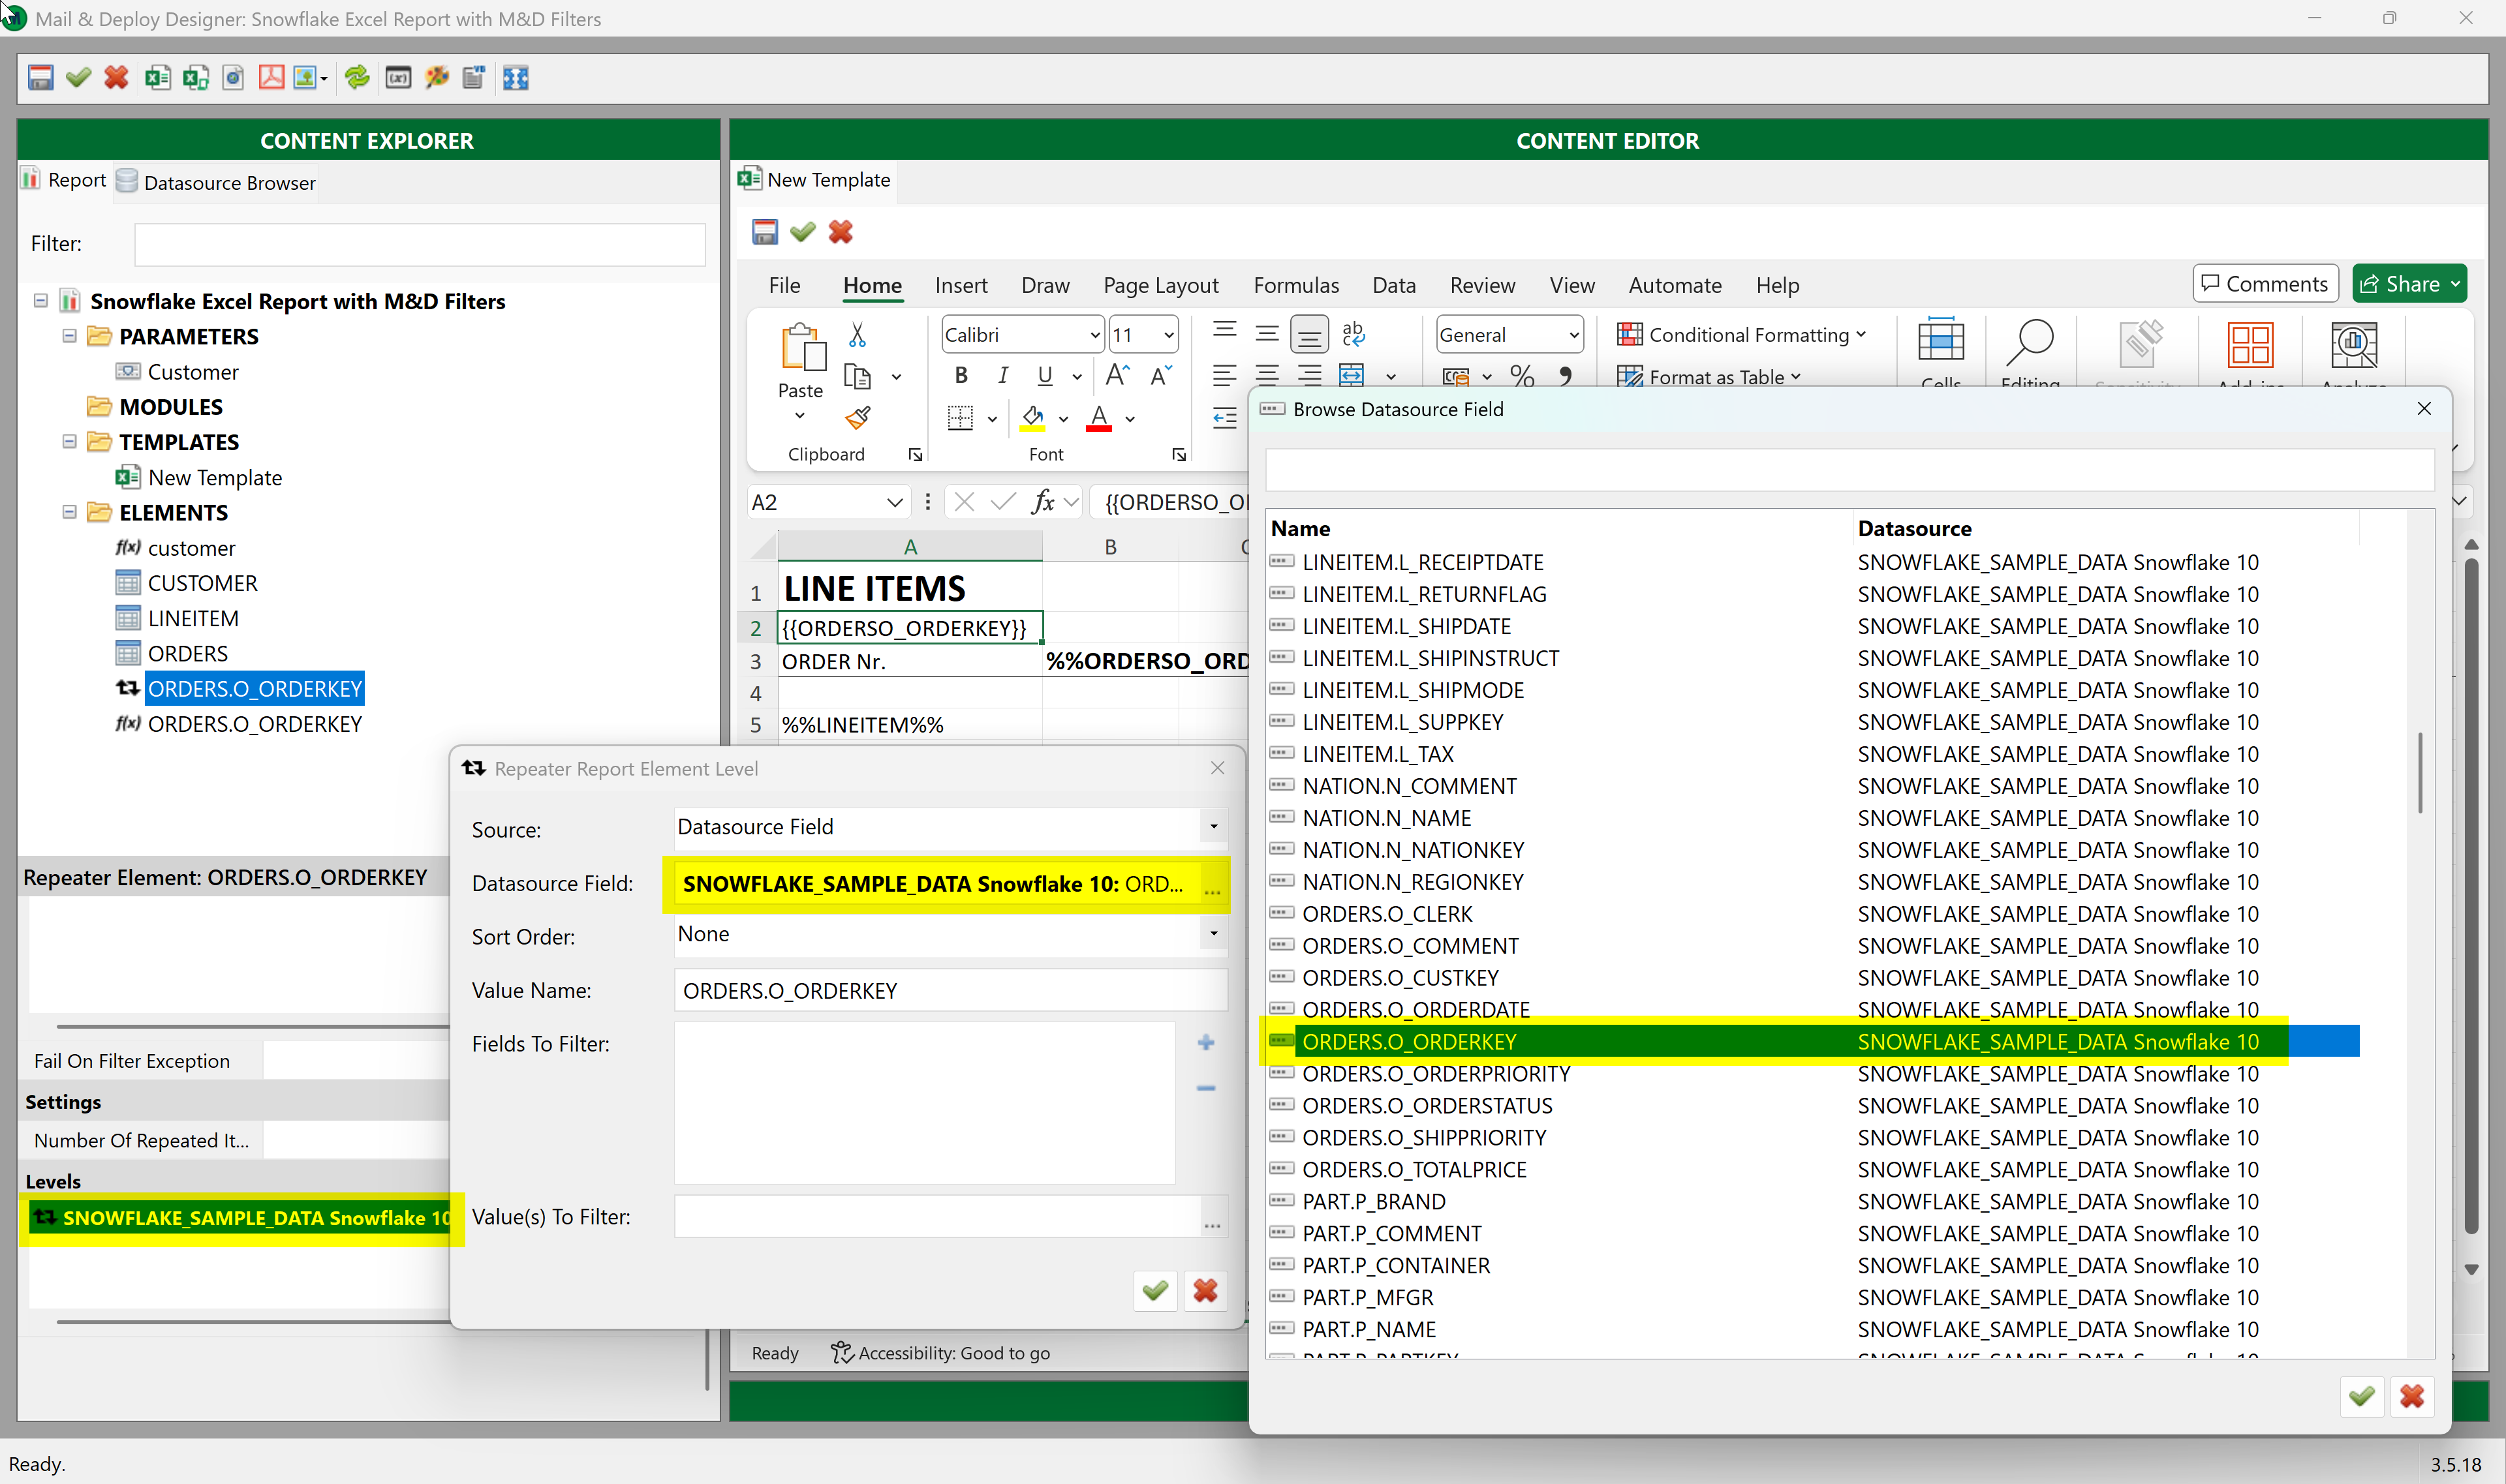The height and width of the screenshot is (1484, 2506).
Task: Click the minus icon beside Fields To Filter
Action: 1207,1088
